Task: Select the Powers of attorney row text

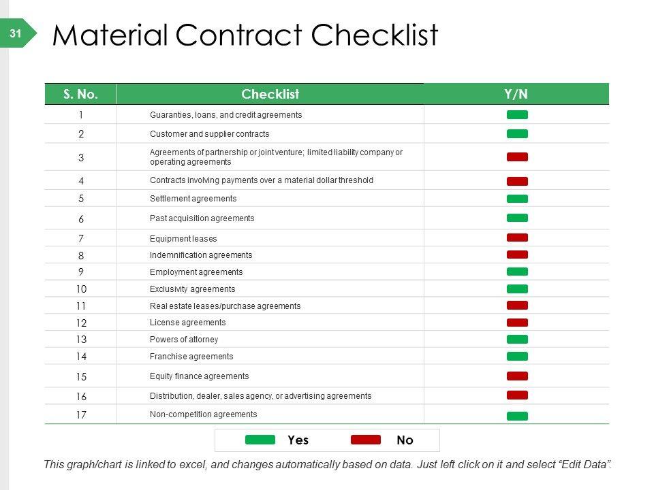Action: [x=184, y=340]
